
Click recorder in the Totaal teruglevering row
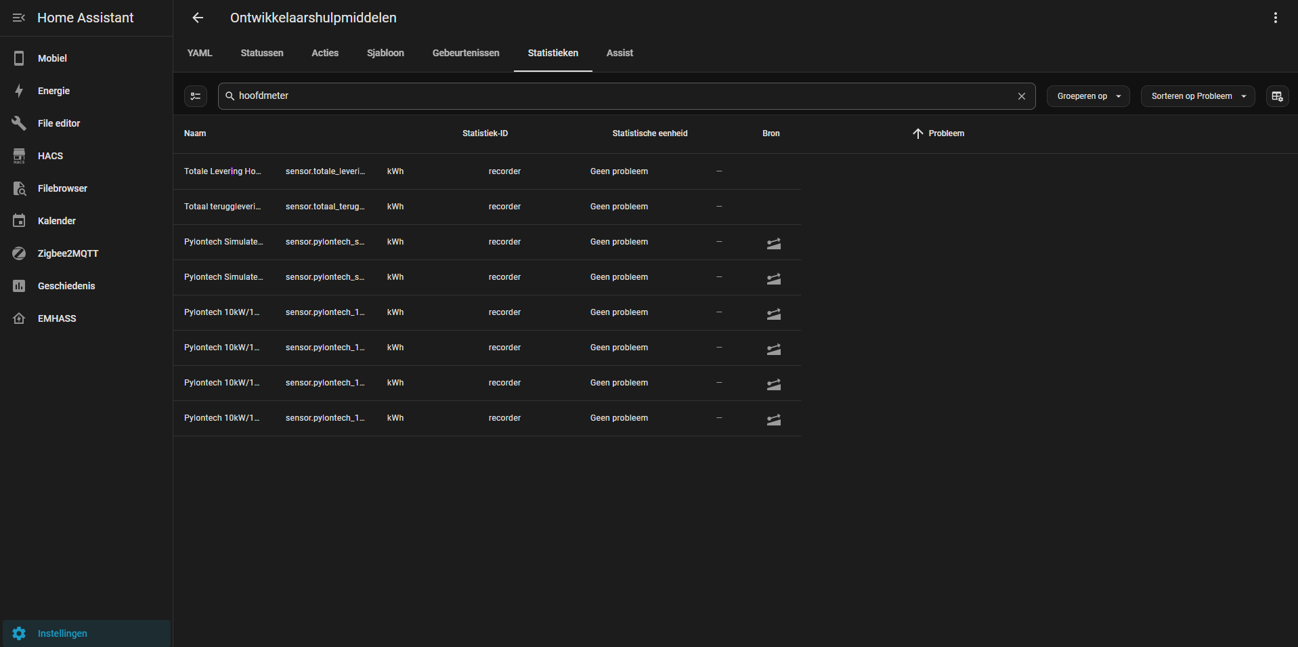504,207
